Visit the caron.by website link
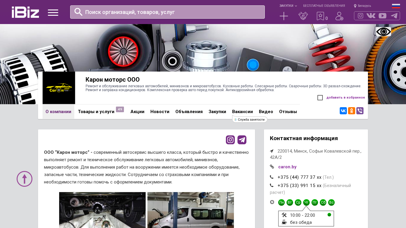 pyautogui.click(x=287, y=167)
